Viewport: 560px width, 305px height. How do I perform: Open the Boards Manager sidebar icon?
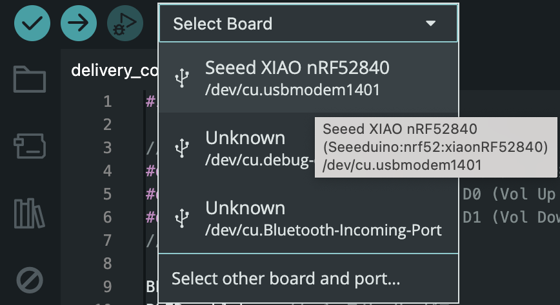tap(30, 146)
